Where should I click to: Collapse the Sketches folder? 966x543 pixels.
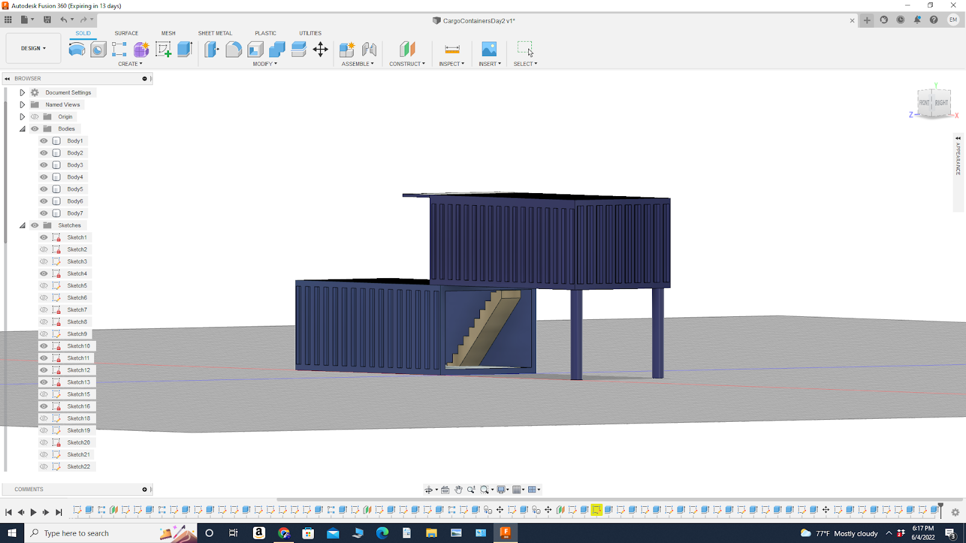22,225
